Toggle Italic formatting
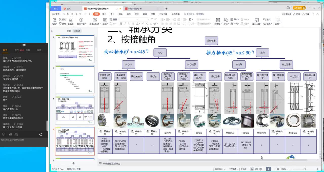The image size is (324, 172). tap(125, 24)
